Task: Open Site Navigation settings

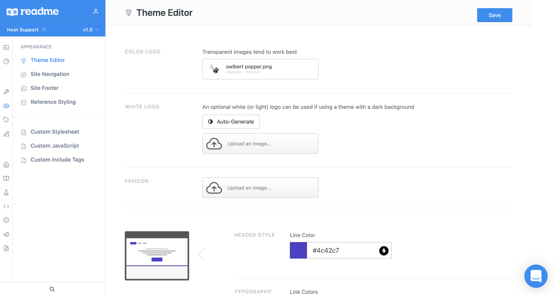Action: click(50, 74)
